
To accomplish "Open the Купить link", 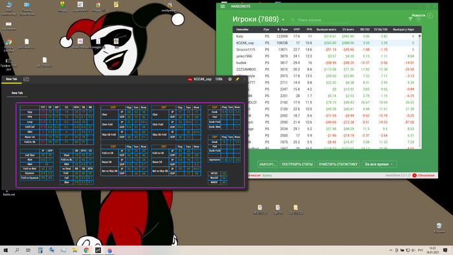I will click(x=267, y=175).
